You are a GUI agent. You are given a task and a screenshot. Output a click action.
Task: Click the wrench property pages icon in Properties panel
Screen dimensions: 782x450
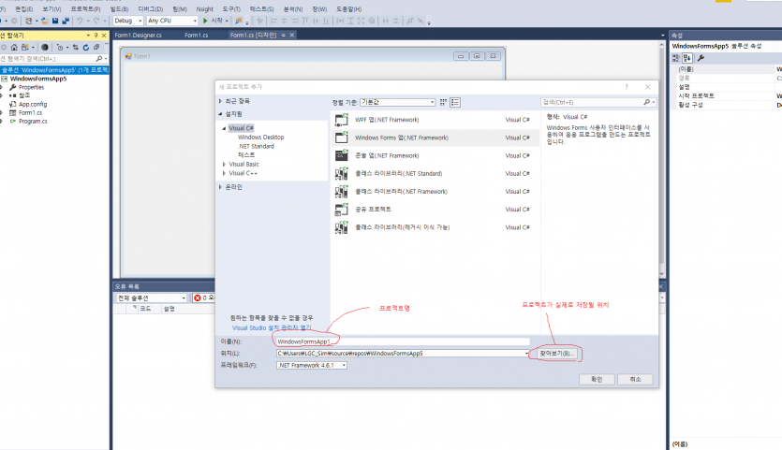click(x=701, y=58)
